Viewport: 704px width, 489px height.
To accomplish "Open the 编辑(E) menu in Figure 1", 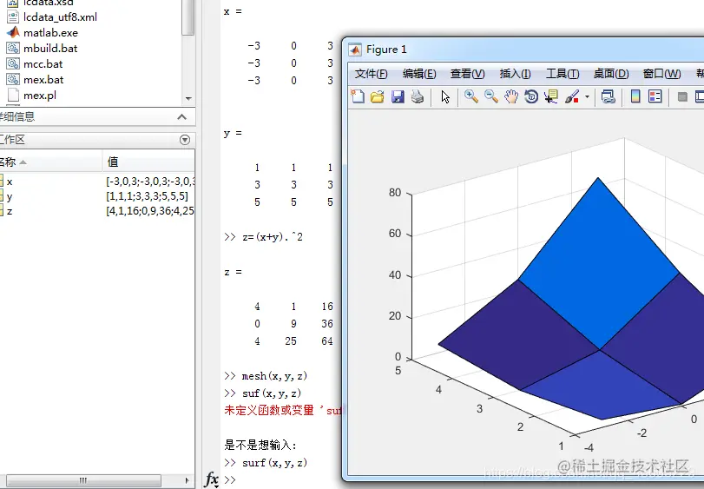I will pyautogui.click(x=419, y=74).
